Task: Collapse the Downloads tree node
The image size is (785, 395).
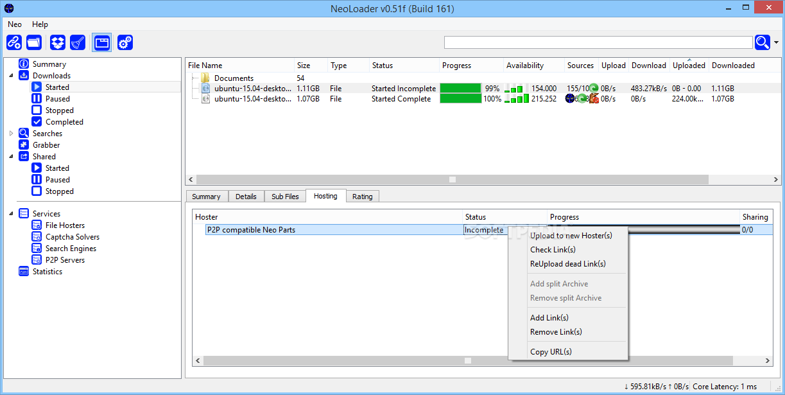Action: click(11, 76)
